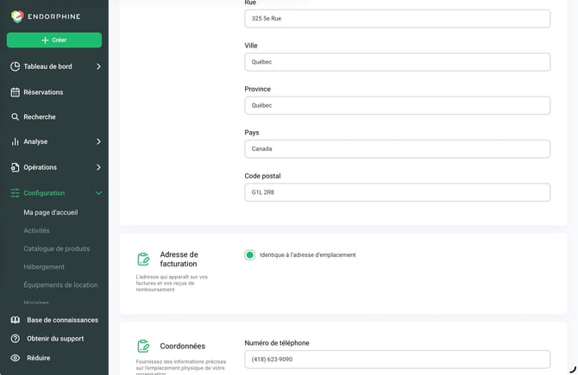The width and height of the screenshot is (578, 375).
Task: Go to Ma page d'accueil
Action: click(51, 213)
